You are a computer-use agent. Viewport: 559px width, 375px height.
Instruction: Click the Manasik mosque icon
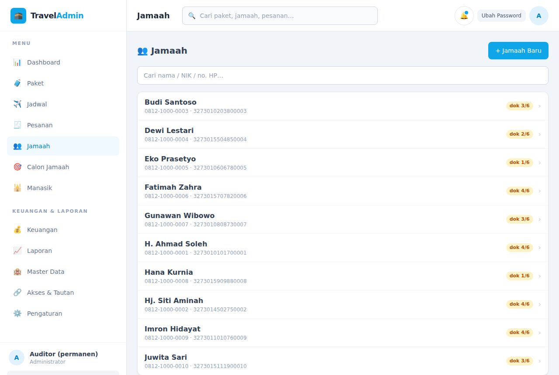click(17, 188)
